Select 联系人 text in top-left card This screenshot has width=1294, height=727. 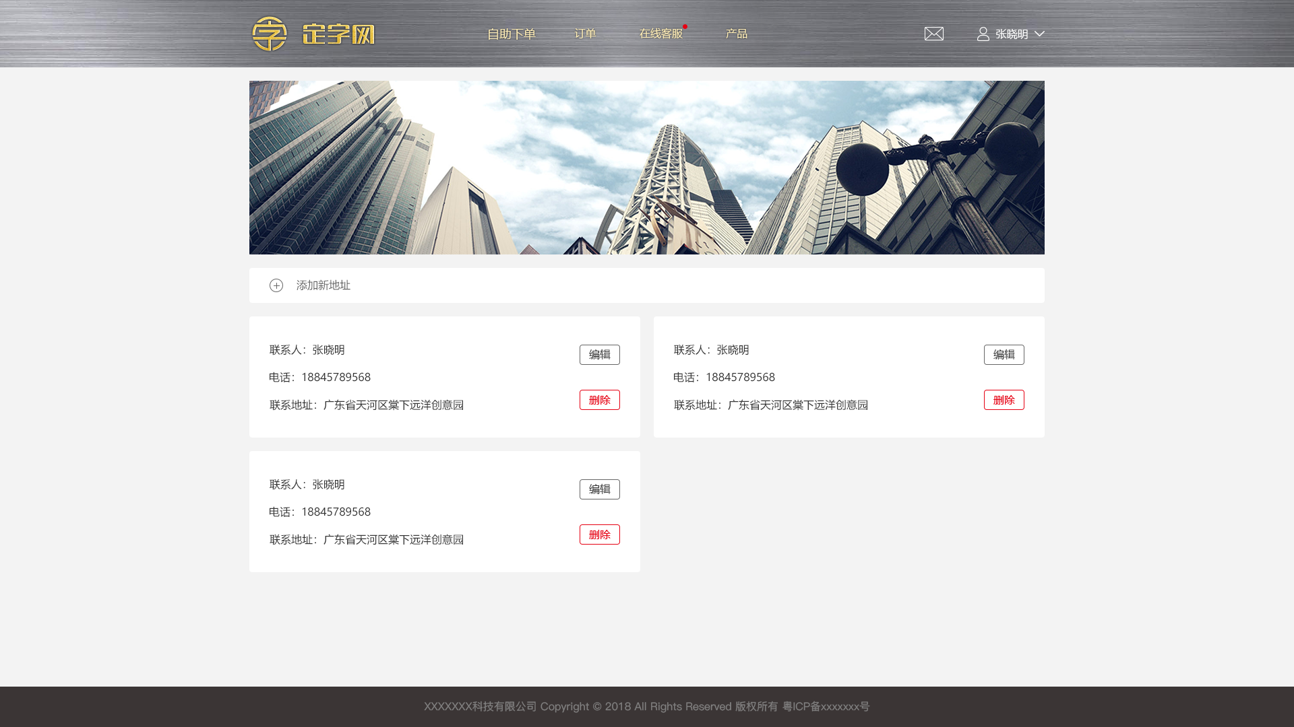[307, 350]
